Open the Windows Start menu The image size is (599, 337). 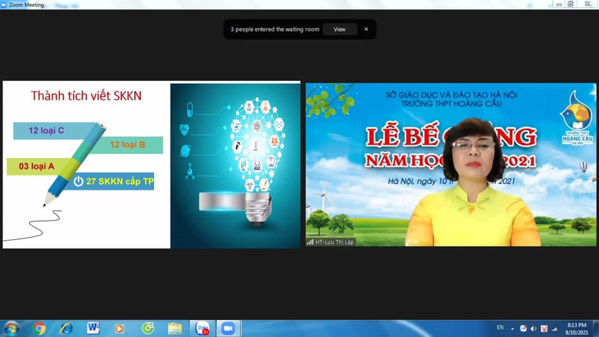pos(12,328)
